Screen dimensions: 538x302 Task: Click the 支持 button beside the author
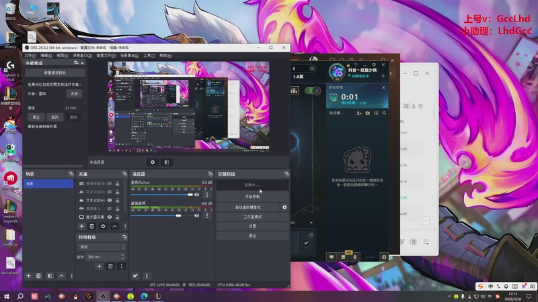click(74, 93)
